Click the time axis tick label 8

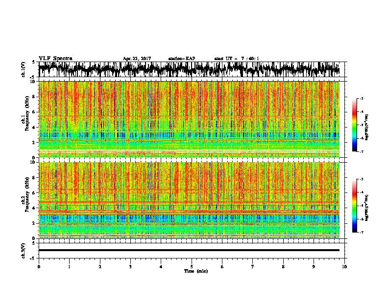tap(283, 266)
